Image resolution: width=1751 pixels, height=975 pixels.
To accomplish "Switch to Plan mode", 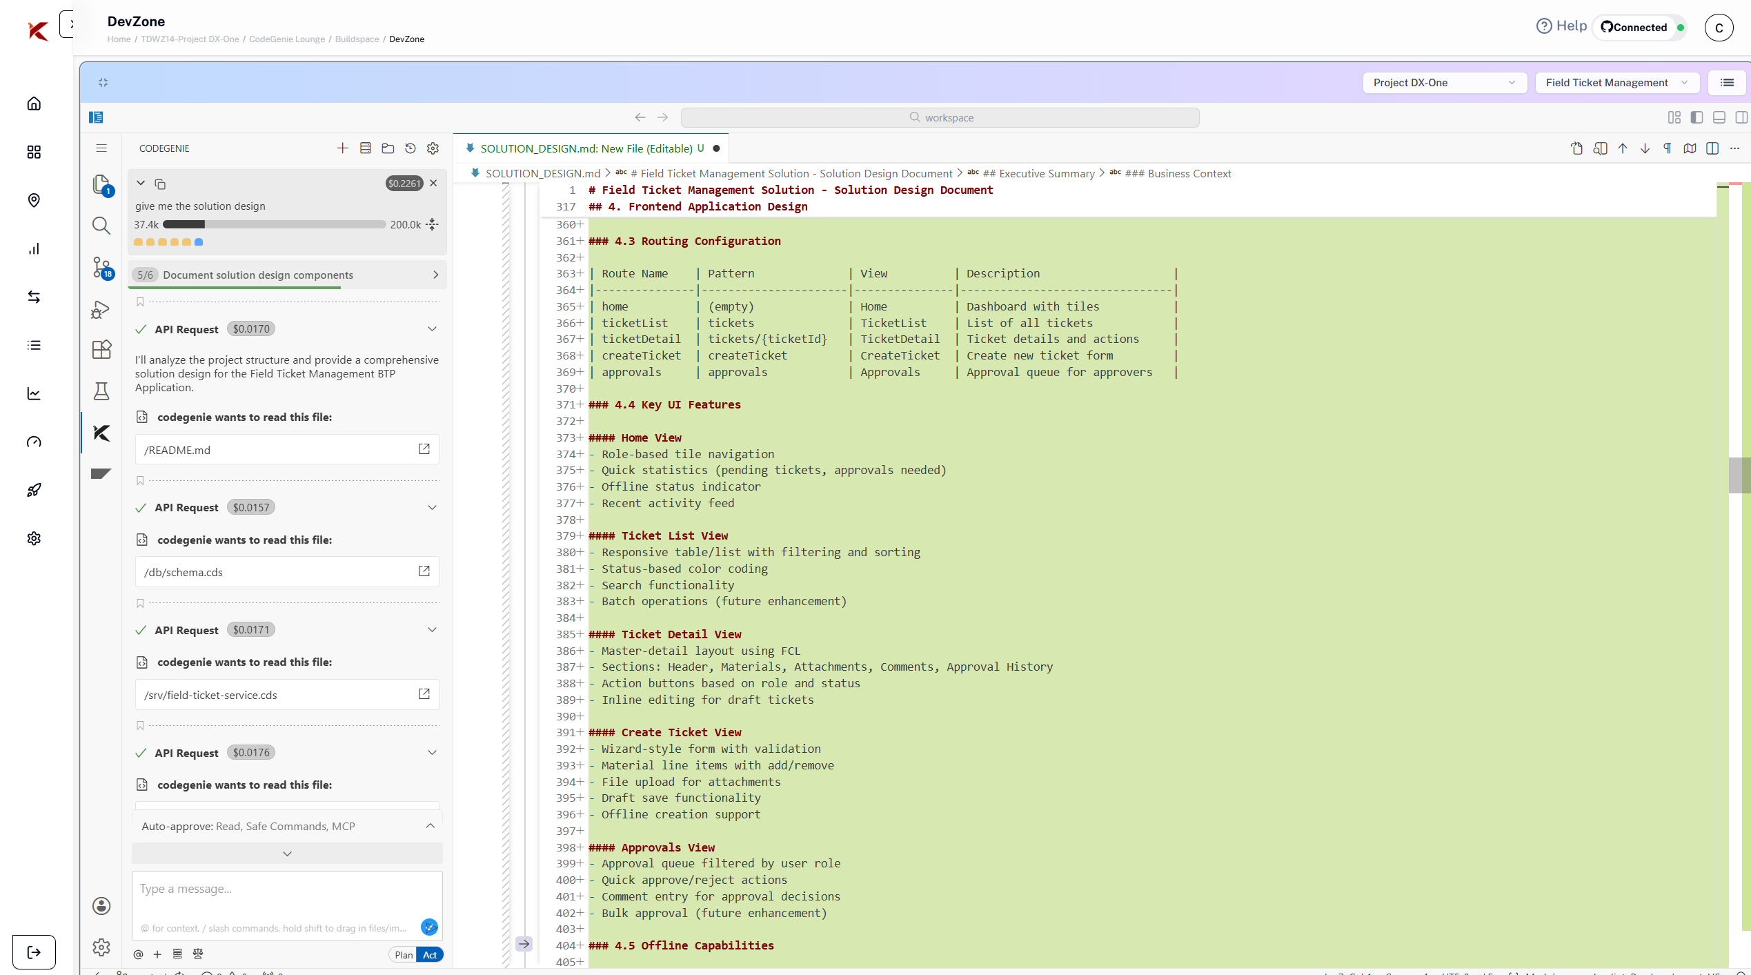I will [404, 955].
